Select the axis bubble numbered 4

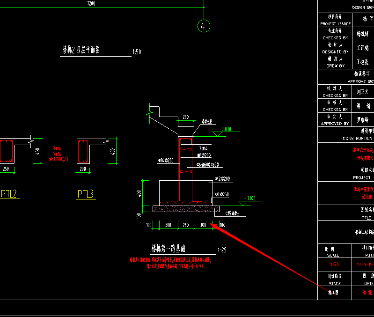pos(204,26)
